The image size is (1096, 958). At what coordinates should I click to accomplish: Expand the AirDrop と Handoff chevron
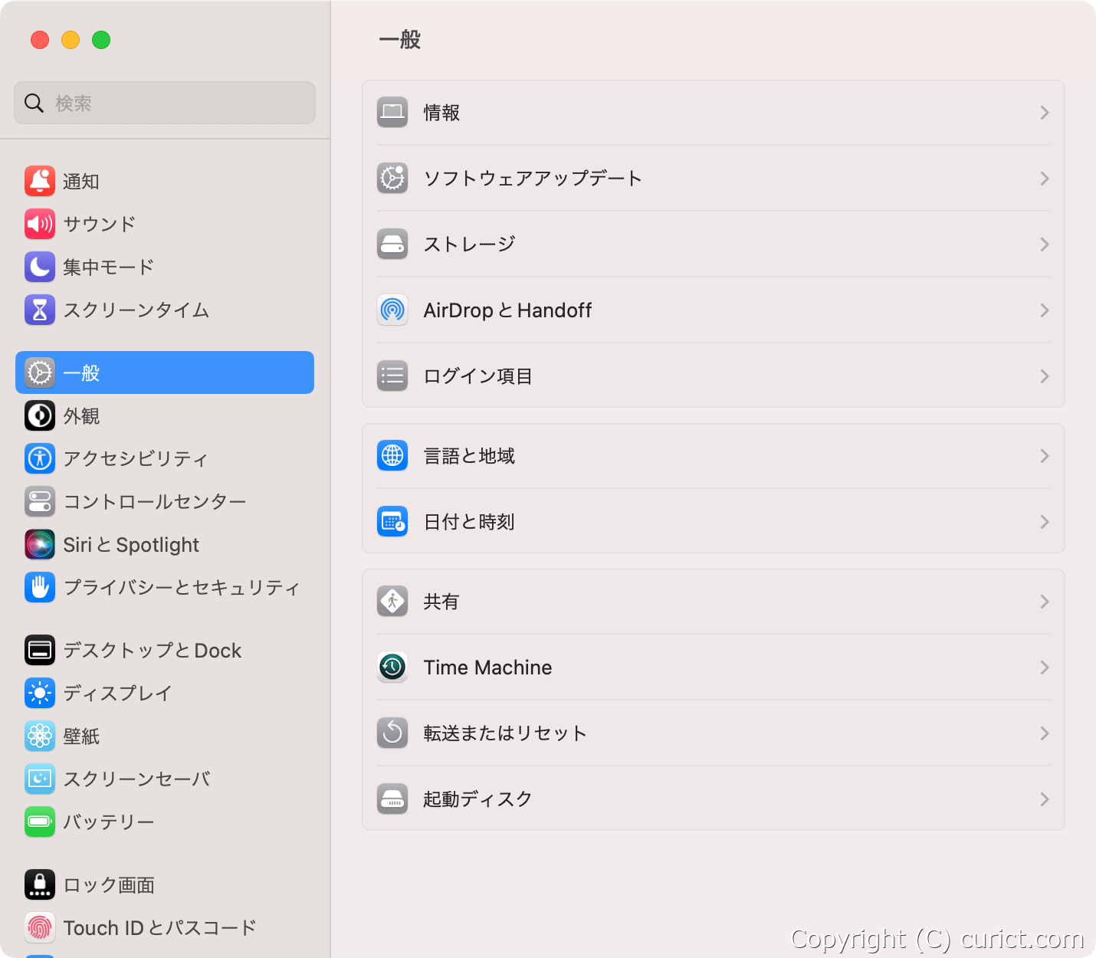click(1044, 310)
